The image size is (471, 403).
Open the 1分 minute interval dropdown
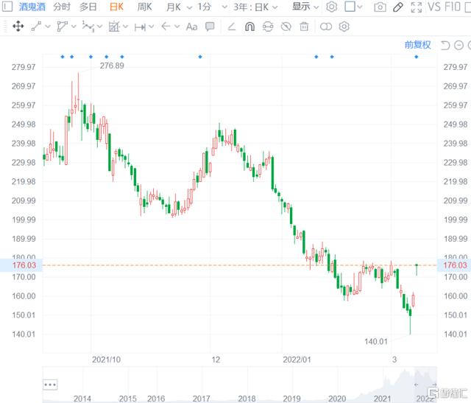[x=209, y=7]
